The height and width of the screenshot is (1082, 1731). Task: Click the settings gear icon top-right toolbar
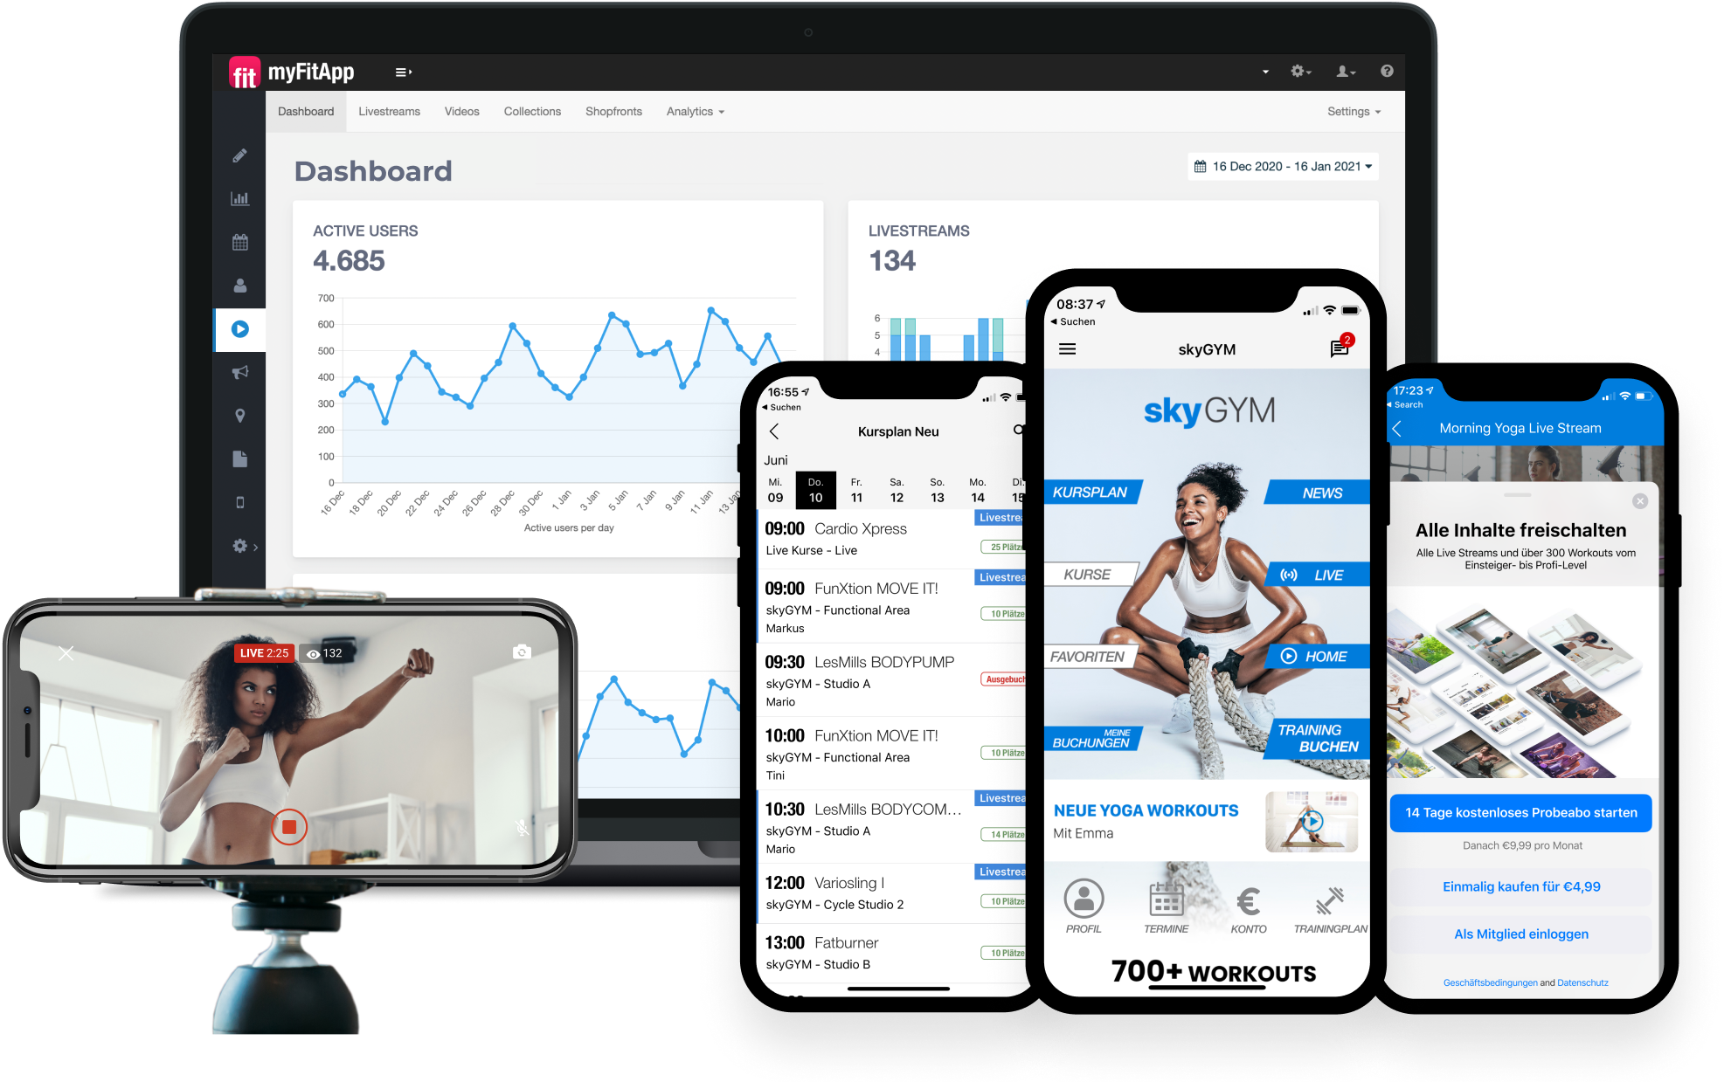point(1297,71)
